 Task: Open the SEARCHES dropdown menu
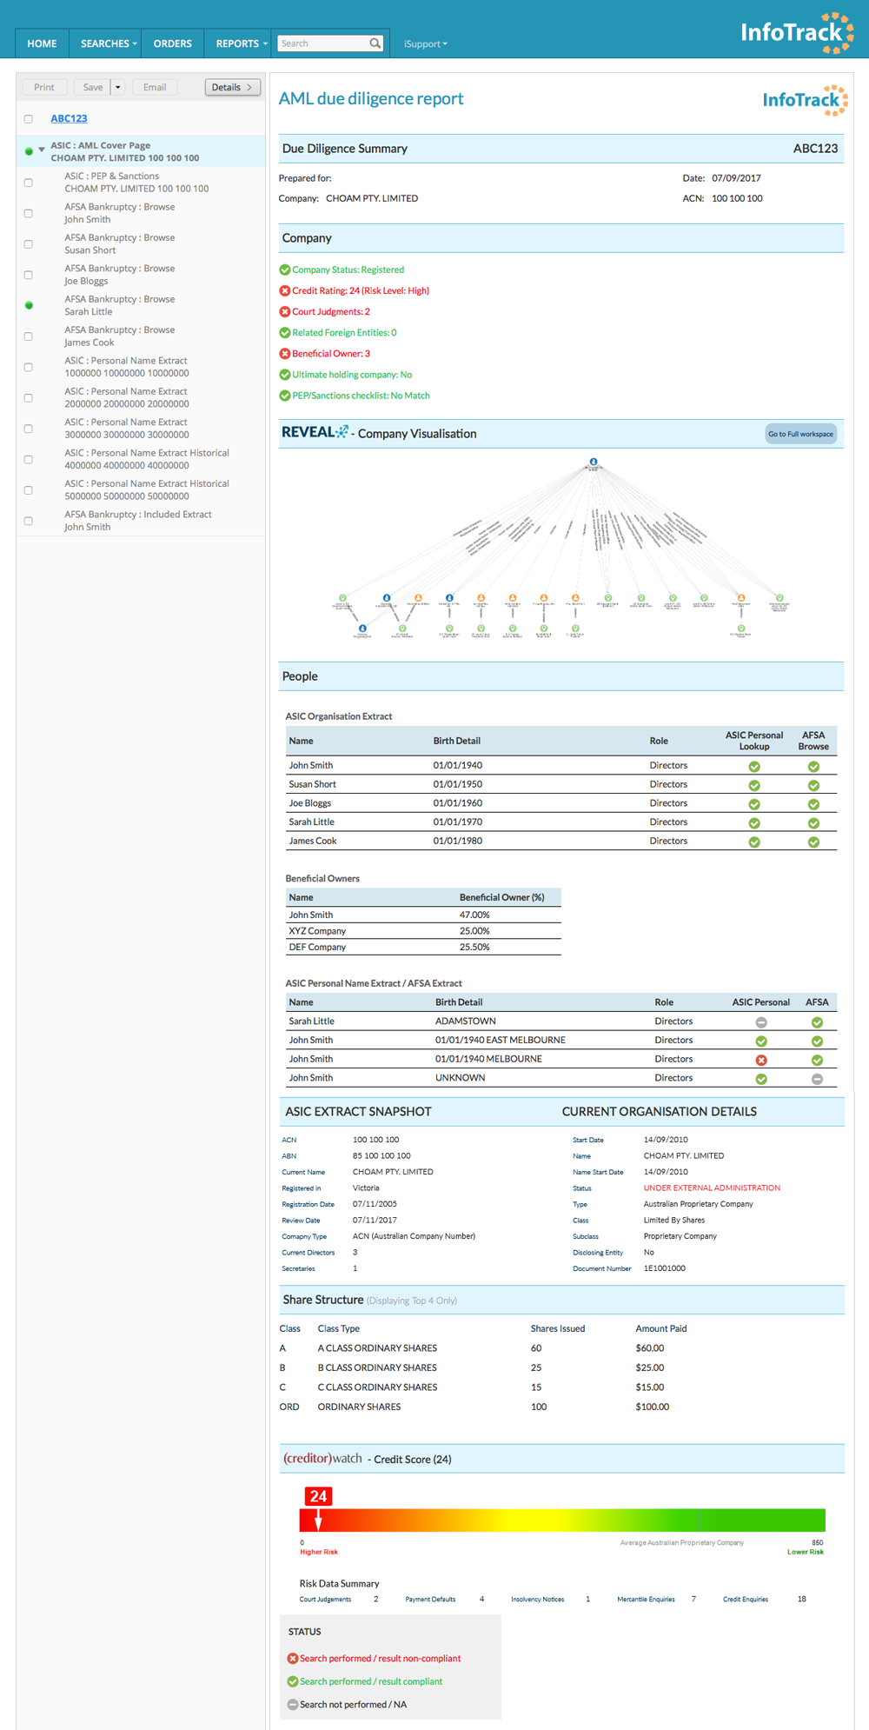109,43
